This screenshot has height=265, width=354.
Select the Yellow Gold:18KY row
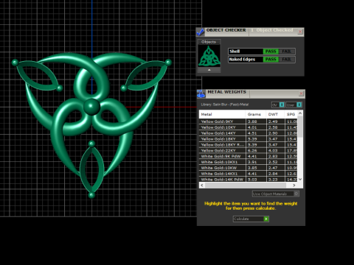[249, 139]
